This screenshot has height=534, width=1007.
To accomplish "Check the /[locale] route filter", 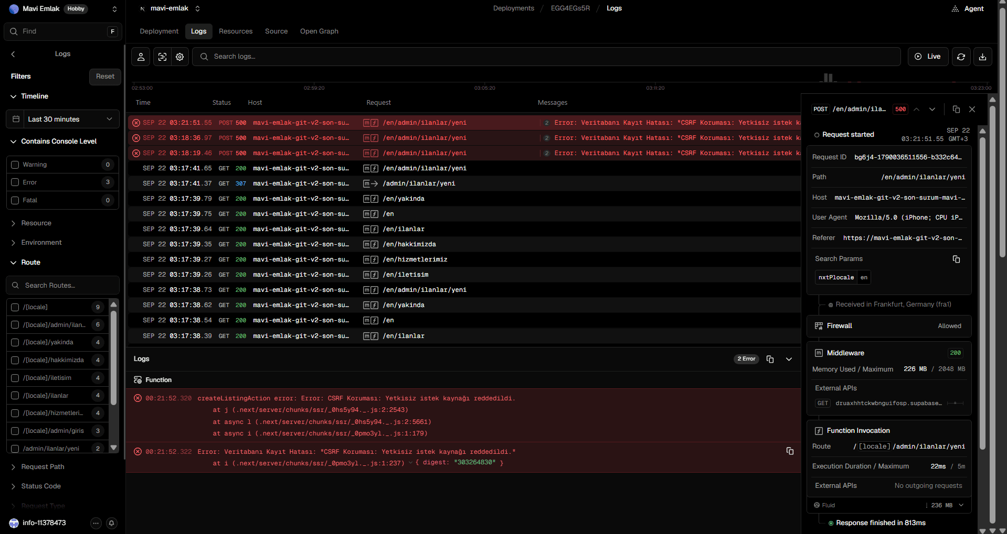I will tap(15, 307).
